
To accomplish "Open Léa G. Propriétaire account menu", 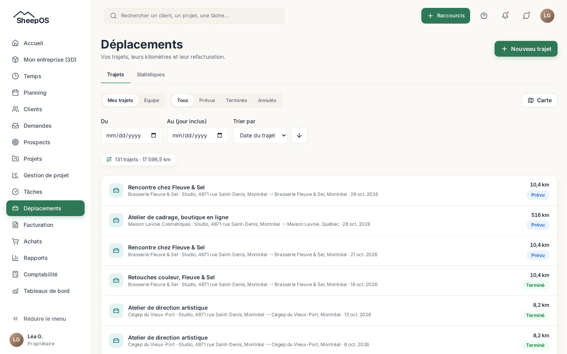I will 45,340.
